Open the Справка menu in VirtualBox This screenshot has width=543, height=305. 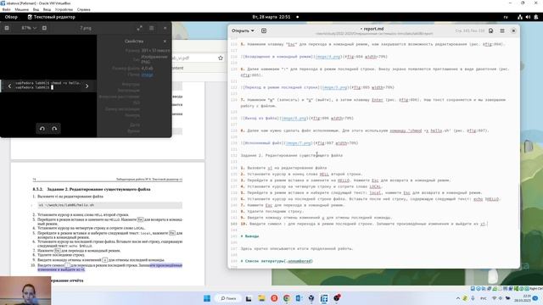click(83, 9)
